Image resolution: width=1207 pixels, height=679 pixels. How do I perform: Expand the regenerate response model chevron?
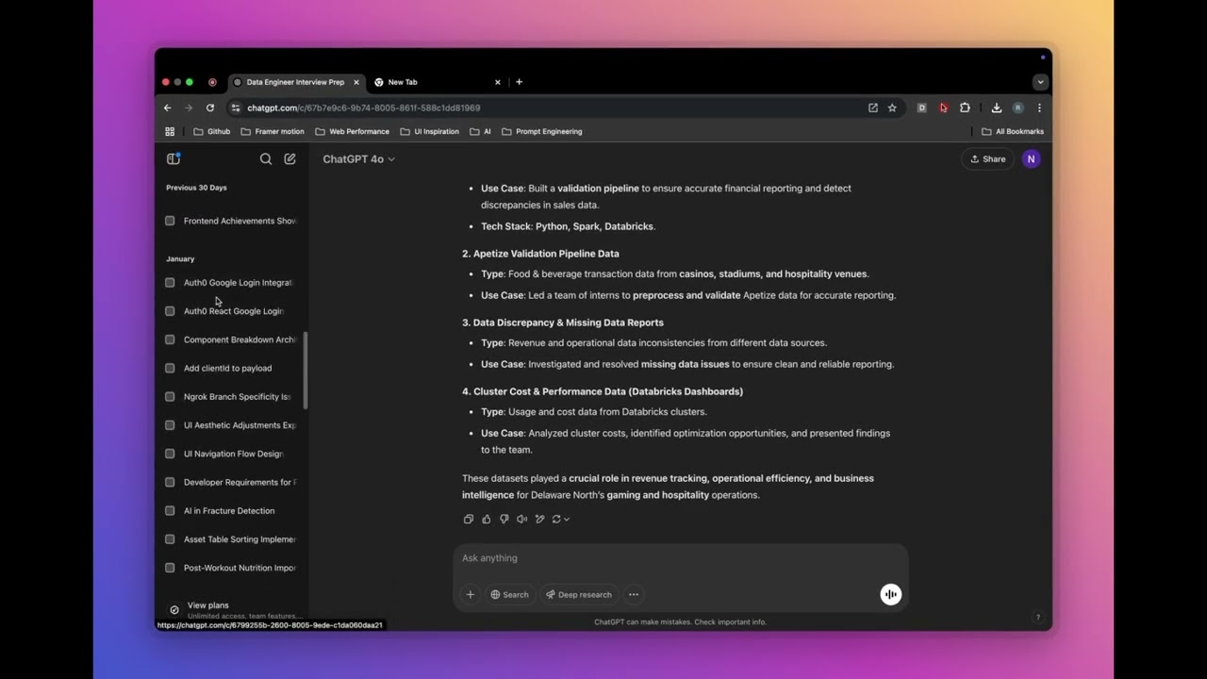coord(566,519)
